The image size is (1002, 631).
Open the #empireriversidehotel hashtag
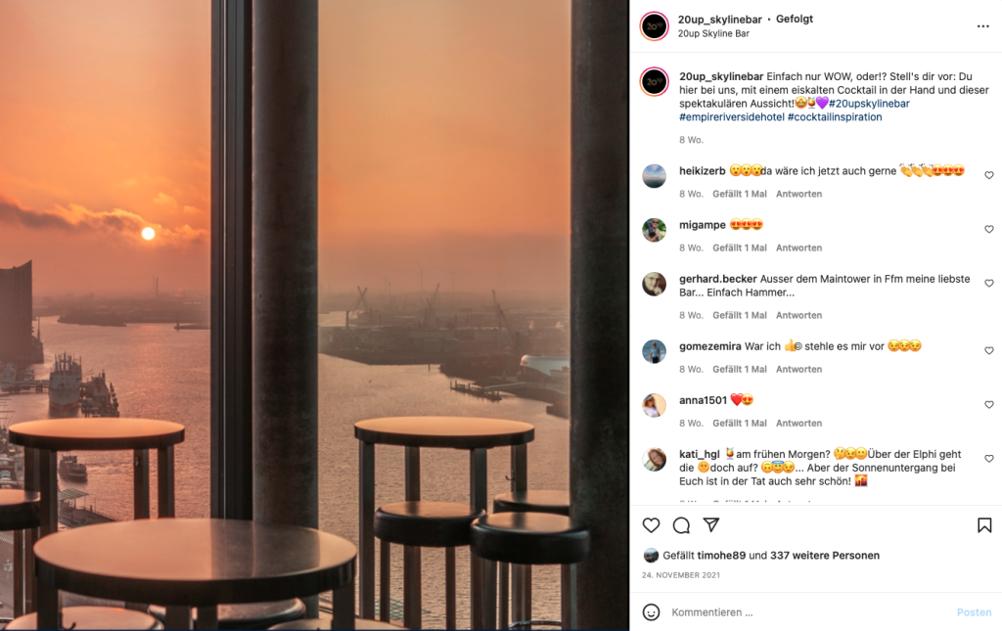[732, 116]
